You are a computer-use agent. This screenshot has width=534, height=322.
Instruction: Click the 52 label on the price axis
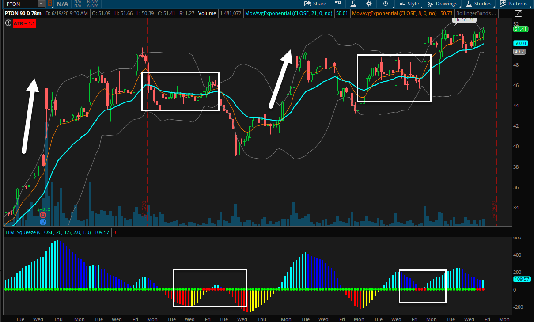[516, 24]
